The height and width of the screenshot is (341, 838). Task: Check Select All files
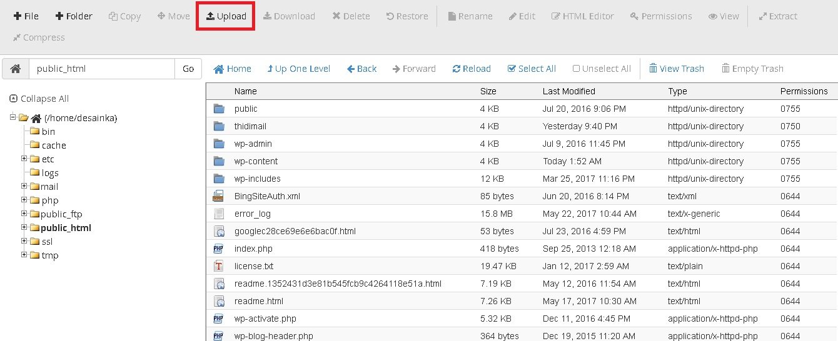pos(532,69)
